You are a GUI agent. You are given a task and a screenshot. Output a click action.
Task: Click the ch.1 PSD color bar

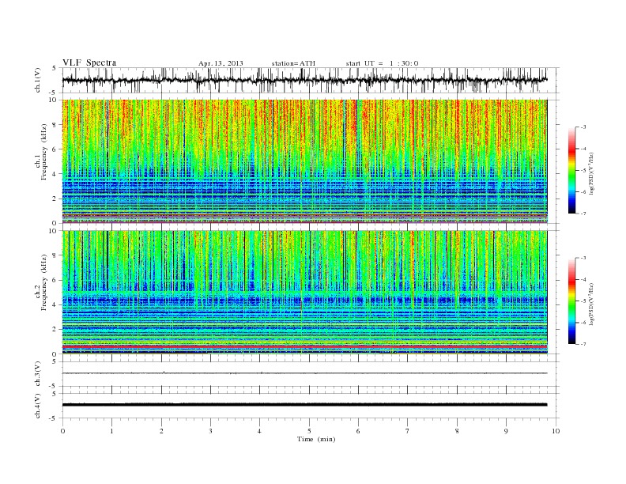coord(571,170)
